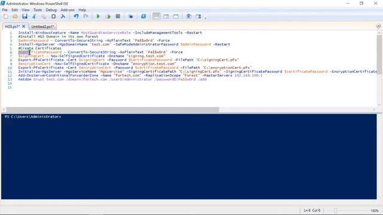Viewport: 383px width, 215px height.
Task: Switch to the HGS.ps1 tab
Action: click(12, 26)
